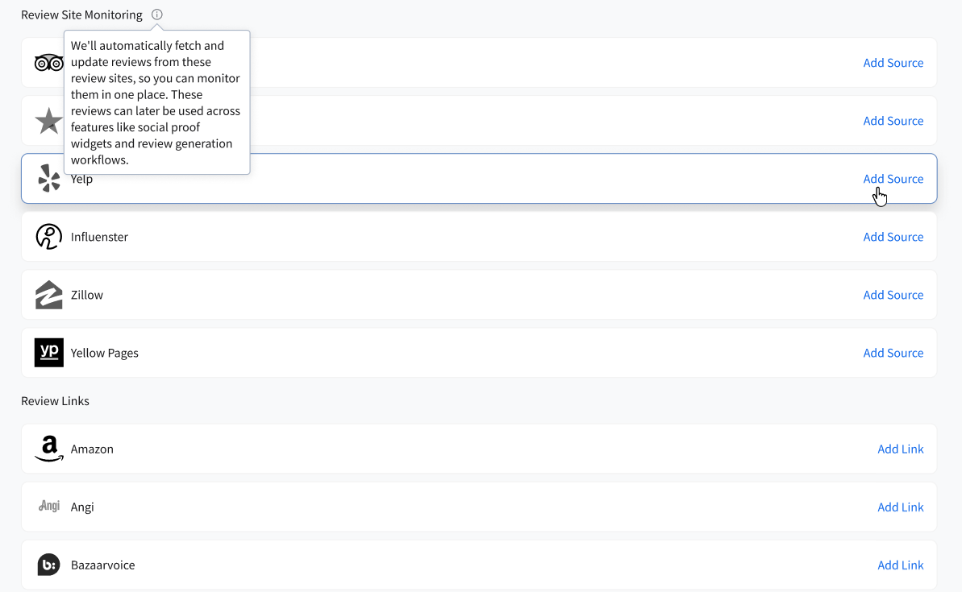The height and width of the screenshot is (592, 962).
Task: Click the tooltip text about fetching reviews
Action: [156, 102]
